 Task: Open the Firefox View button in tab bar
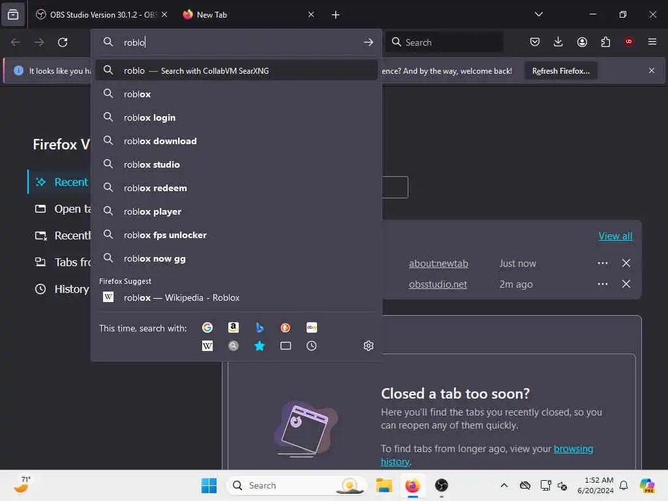(x=13, y=14)
